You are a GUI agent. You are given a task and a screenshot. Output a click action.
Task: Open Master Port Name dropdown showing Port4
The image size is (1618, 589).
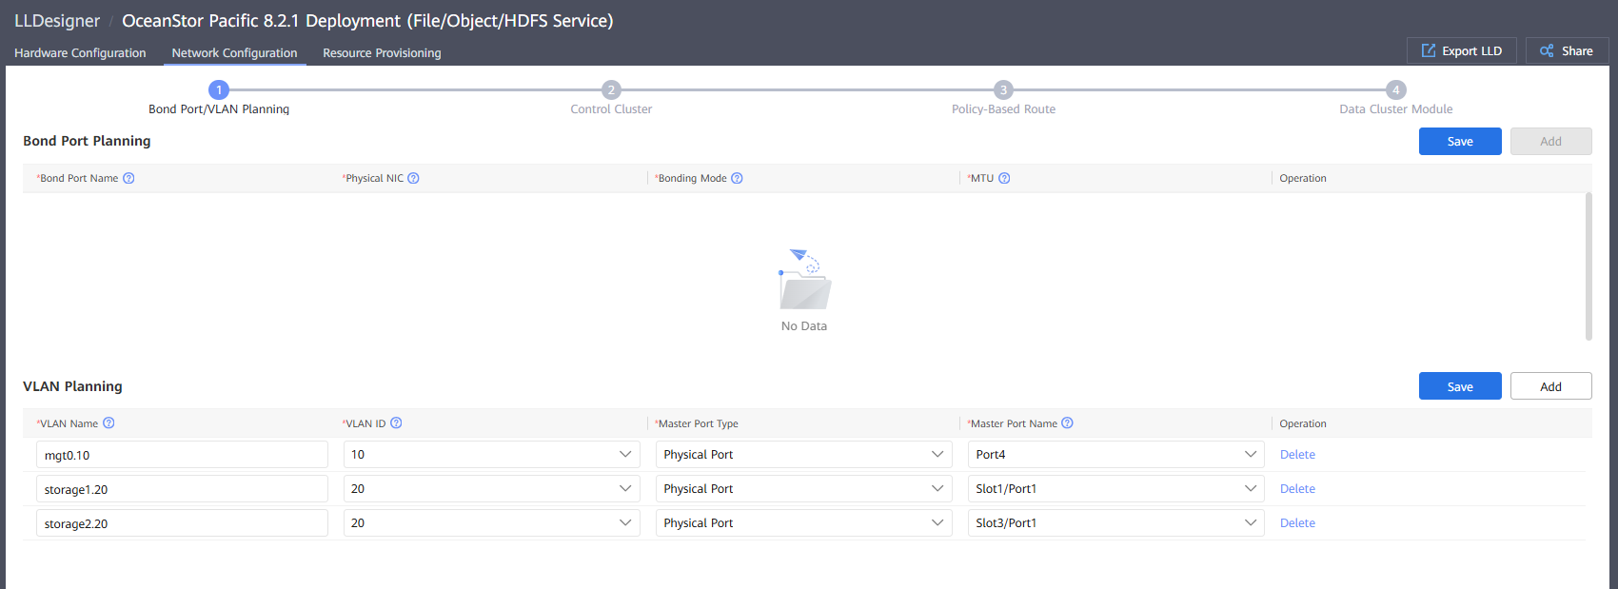coord(1115,455)
